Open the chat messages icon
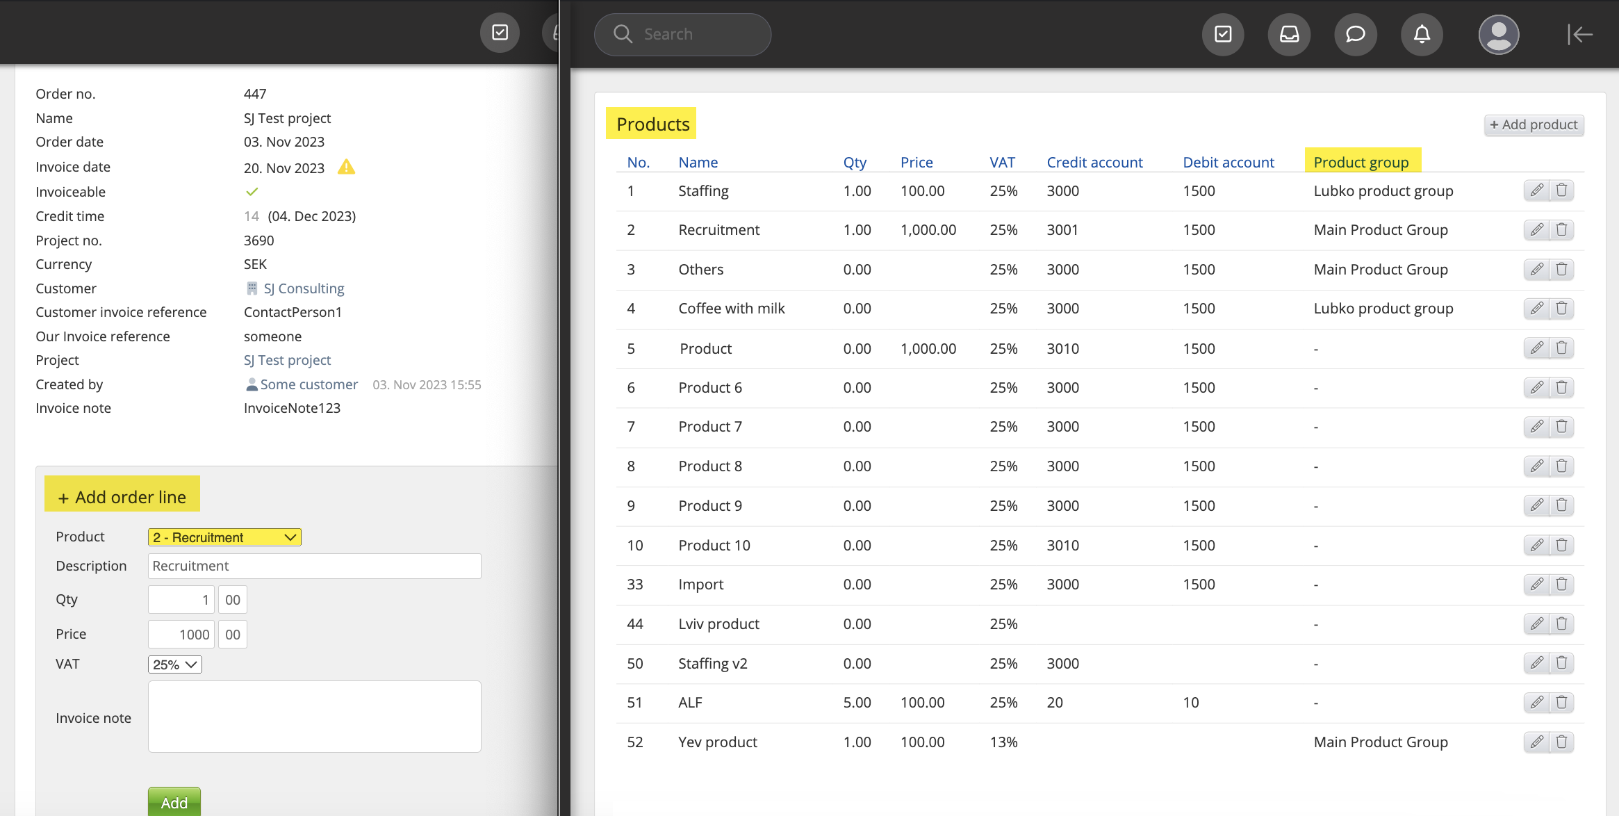1619x816 pixels. pyautogui.click(x=1355, y=34)
